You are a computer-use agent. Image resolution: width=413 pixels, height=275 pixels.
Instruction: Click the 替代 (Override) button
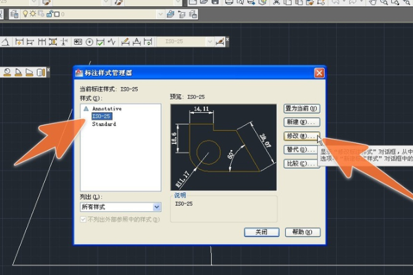[x=300, y=150]
